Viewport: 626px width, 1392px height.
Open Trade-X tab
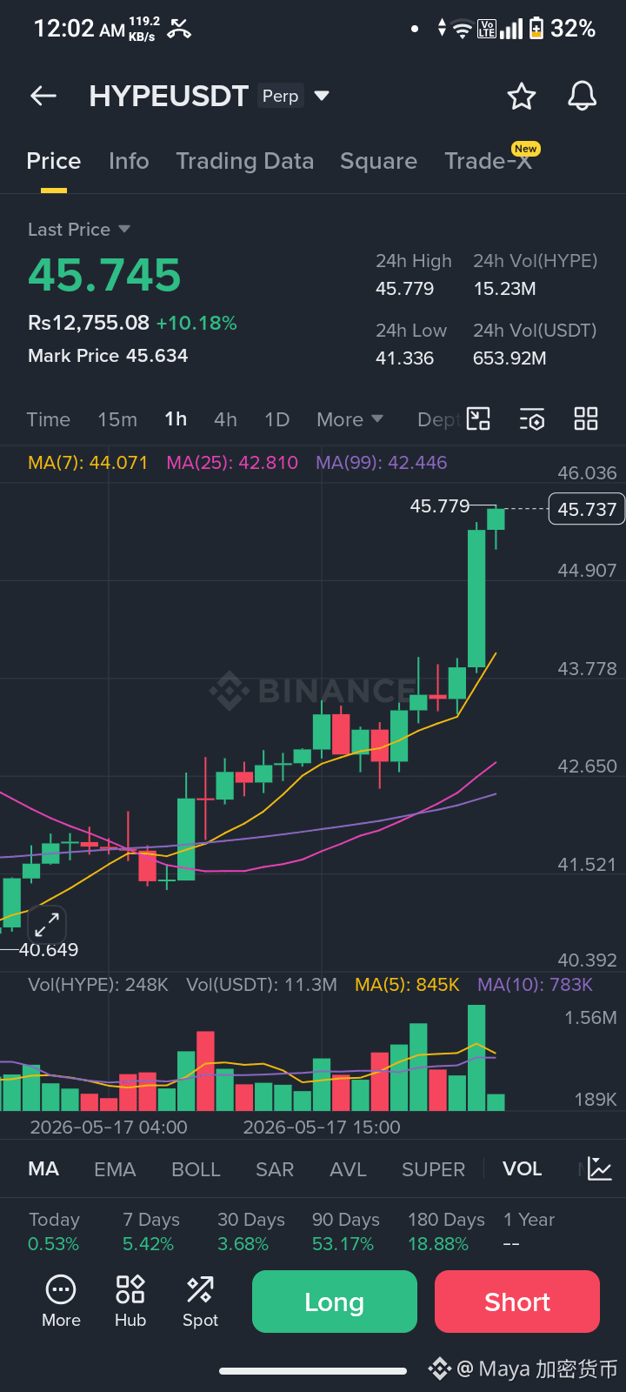click(488, 161)
